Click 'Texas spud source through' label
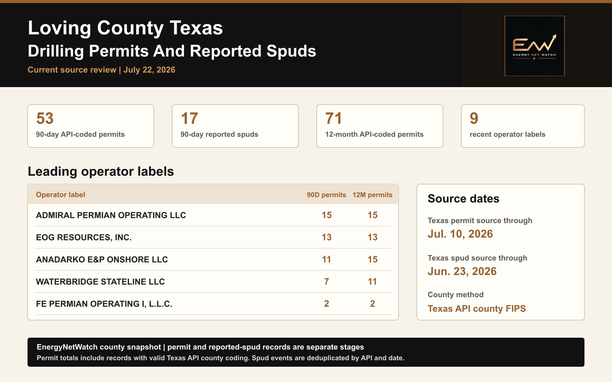The image size is (612, 382). 477,258
